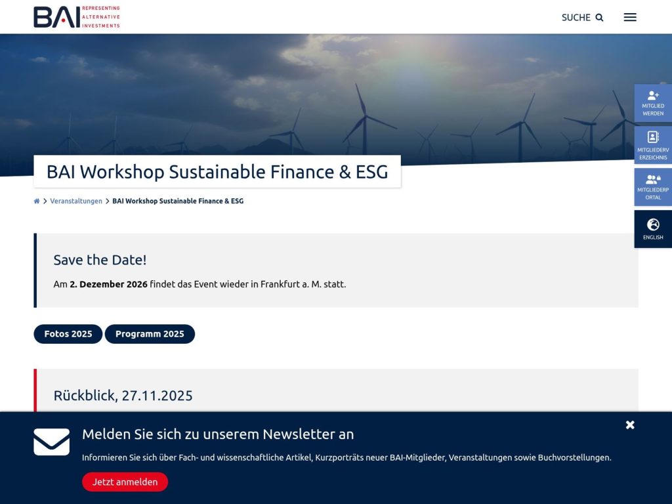Viewport: 672px width, 504px height.
Task: Select the SUCHE menu item
Action: coord(576,18)
